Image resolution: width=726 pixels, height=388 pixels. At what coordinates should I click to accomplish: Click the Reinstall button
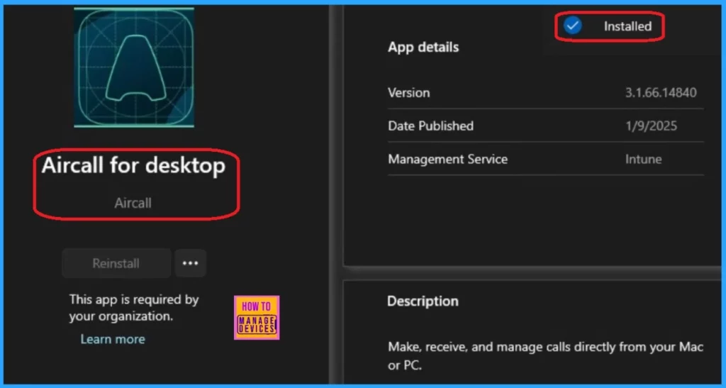[x=116, y=263]
